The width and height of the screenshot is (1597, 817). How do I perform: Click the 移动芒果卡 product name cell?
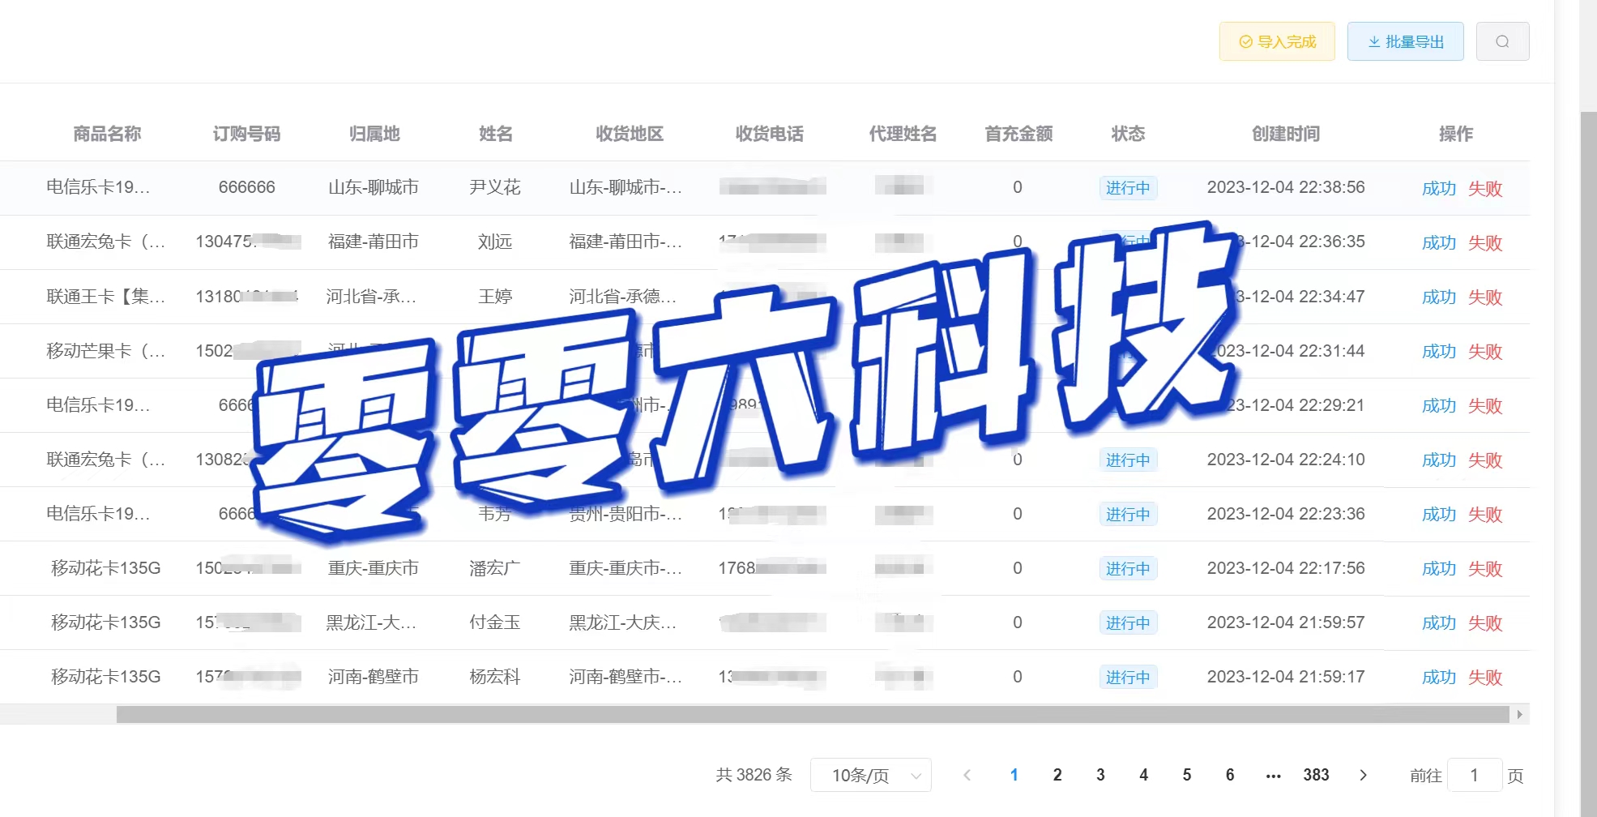coord(106,351)
